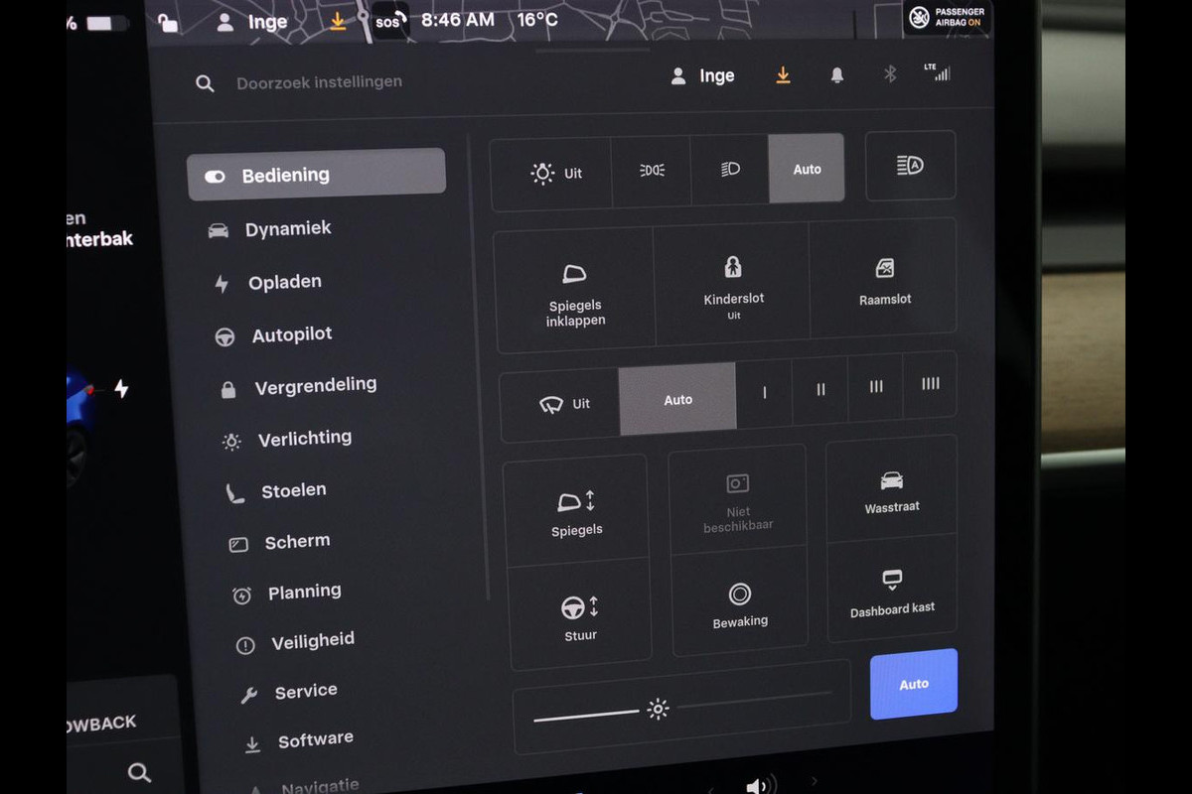Screen dimensions: 1192x794
Task: Click the Doorzoek instellingen search field
Action: coord(319,82)
